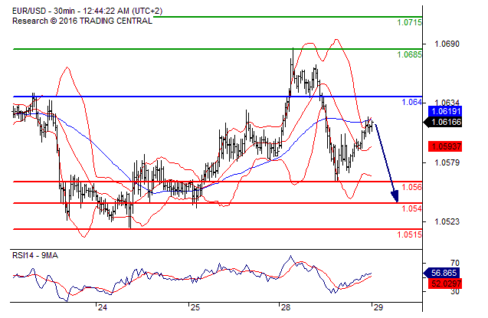Click date 25 on the time axis
The width and height of the screenshot is (488, 318).
pos(195,307)
